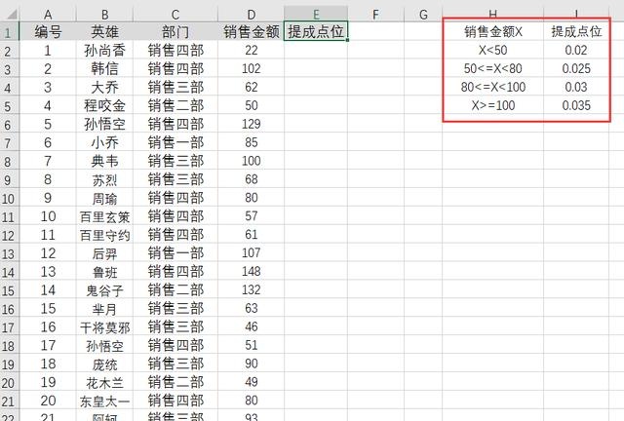624x421 pixels.
Task: Select the cell with name 干将莫邪
Action: [x=104, y=327]
